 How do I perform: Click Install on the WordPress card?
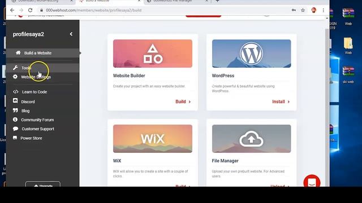pos(281,101)
